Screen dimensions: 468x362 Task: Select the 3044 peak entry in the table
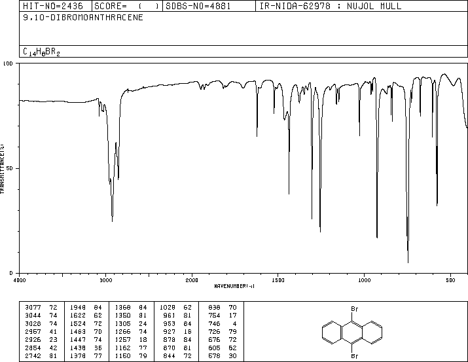[41, 316]
